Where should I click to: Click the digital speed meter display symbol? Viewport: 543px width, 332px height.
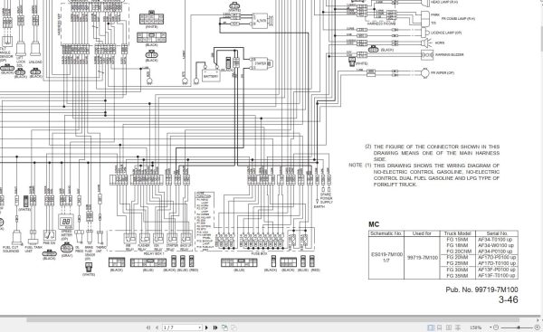[x=66, y=222]
